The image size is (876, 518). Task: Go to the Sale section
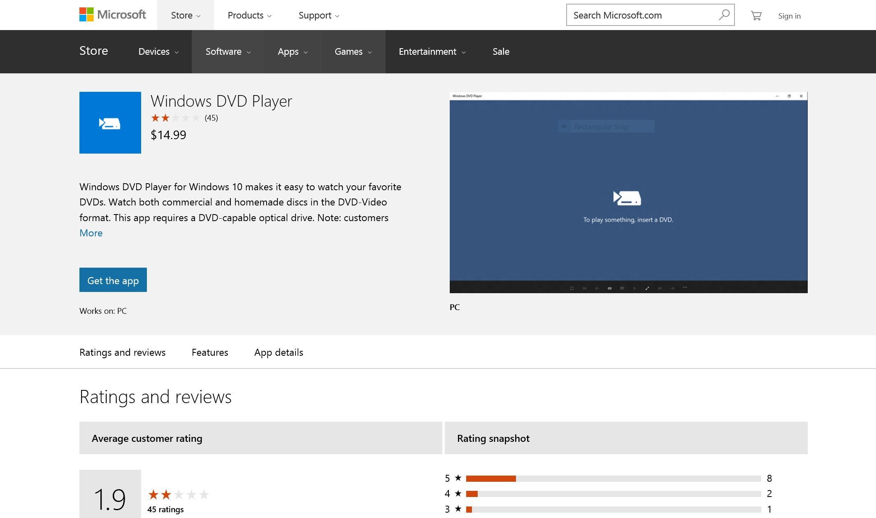click(501, 51)
